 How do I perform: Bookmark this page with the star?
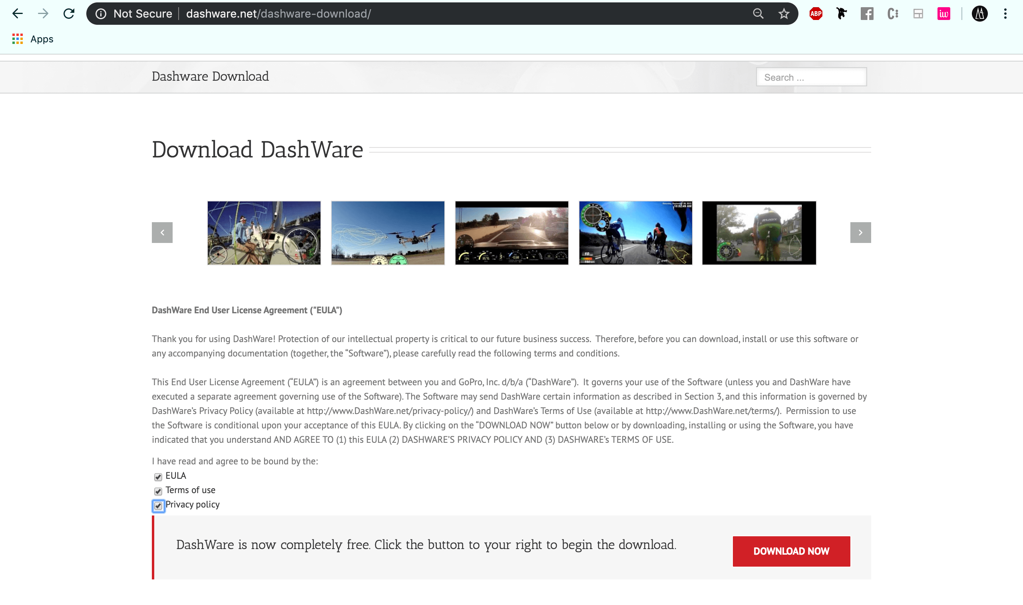tap(783, 14)
